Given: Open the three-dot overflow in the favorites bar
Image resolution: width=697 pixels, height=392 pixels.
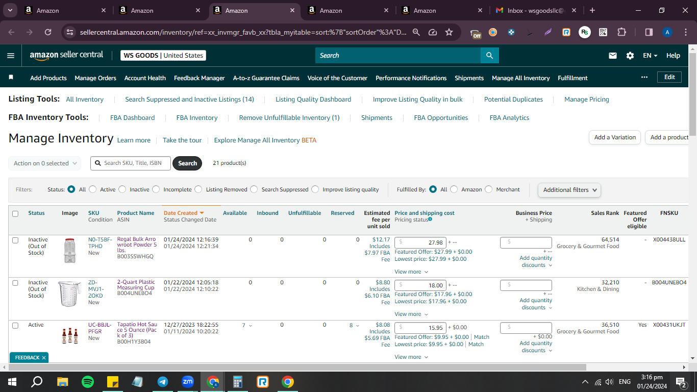Looking at the screenshot, I should tap(644, 78).
